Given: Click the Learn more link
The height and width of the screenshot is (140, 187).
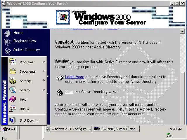Looking at the screenshot, I should tap(75, 77).
